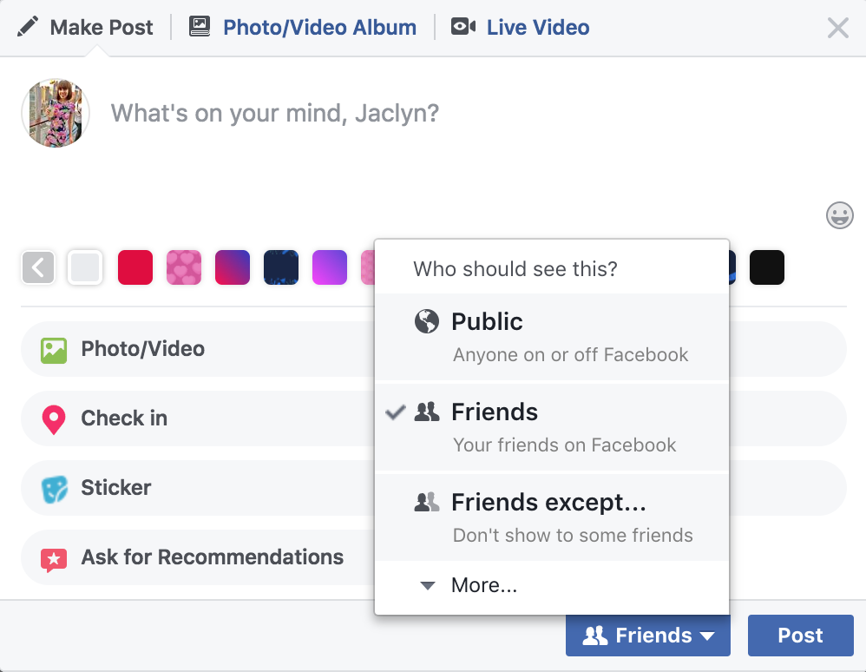Choose Ask for Recommendations option

click(x=199, y=557)
